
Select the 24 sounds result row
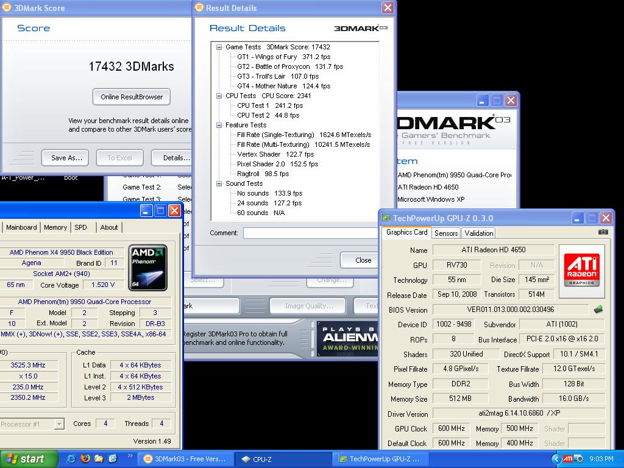coord(269,203)
